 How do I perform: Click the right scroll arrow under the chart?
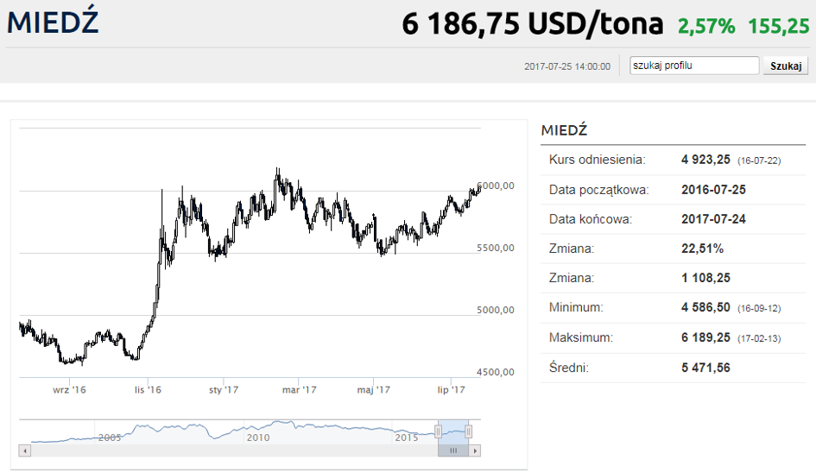point(475,450)
